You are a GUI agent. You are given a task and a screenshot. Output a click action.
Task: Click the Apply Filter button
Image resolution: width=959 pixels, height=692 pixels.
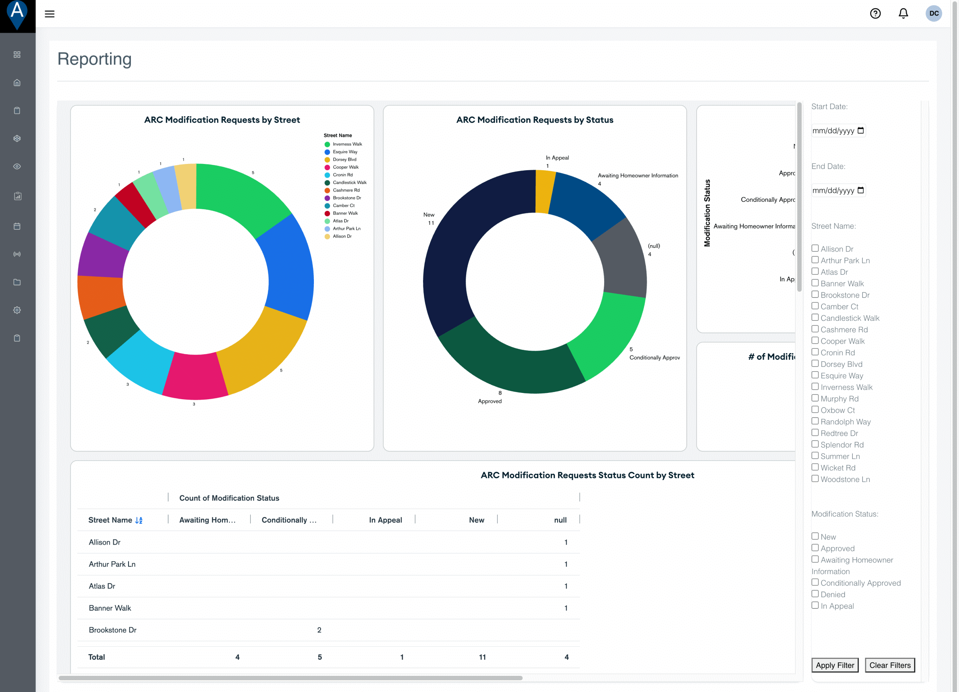(834, 665)
